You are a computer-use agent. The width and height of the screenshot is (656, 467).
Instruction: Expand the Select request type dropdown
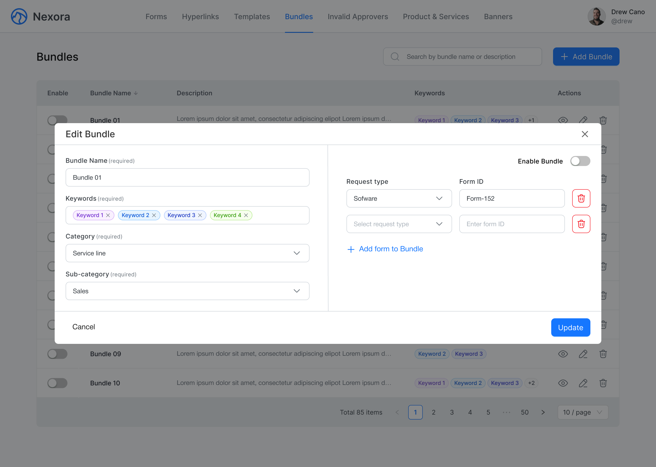(399, 224)
